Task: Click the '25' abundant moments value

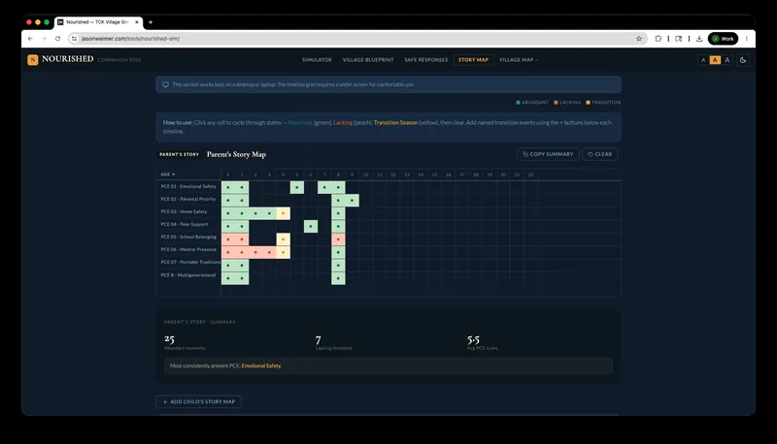Action: click(x=169, y=339)
